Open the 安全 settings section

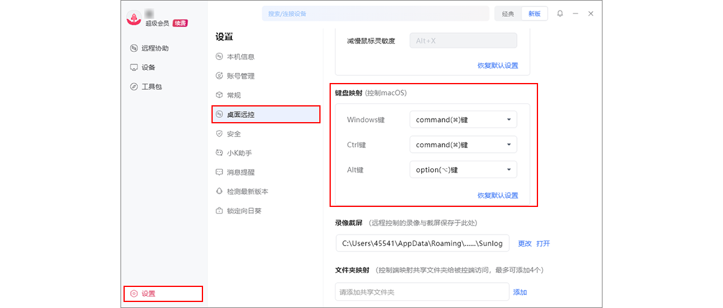pyautogui.click(x=234, y=134)
